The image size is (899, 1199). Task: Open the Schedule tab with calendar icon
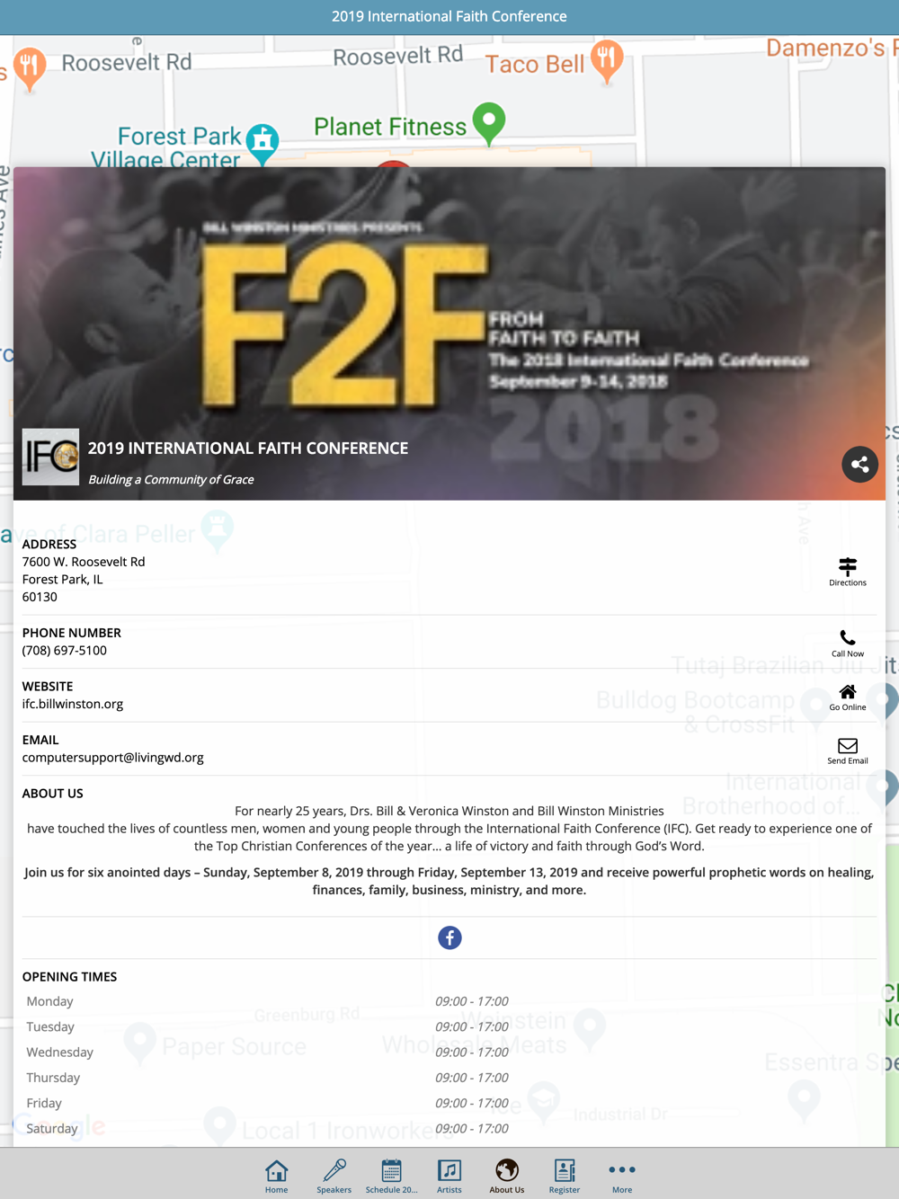click(392, 1176)
